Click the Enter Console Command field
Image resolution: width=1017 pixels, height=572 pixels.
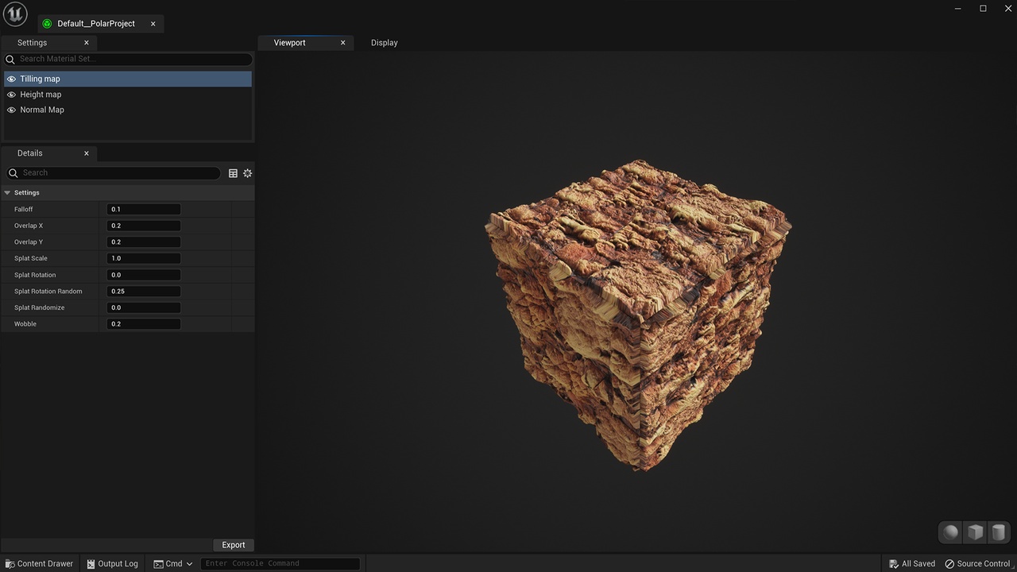click(280, 564)
